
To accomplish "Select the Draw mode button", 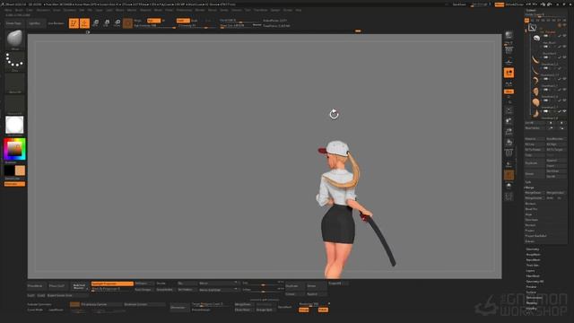I will pyautogui.click(x=84, y=23).
